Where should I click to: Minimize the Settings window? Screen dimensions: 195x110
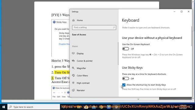[x=175, y=12]
